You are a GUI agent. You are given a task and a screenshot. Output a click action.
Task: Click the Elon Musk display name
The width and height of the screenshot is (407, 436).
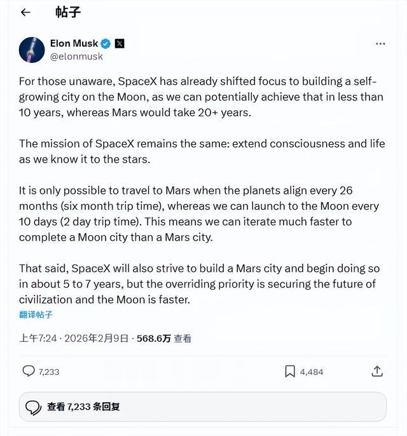[74, 43]
